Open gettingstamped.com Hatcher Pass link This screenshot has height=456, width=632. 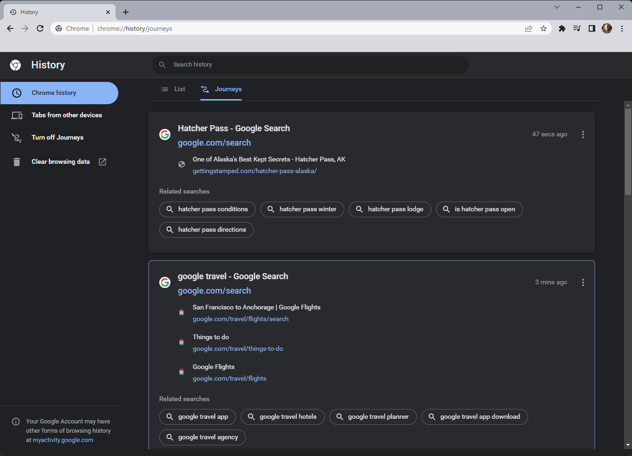coord(254,171)
